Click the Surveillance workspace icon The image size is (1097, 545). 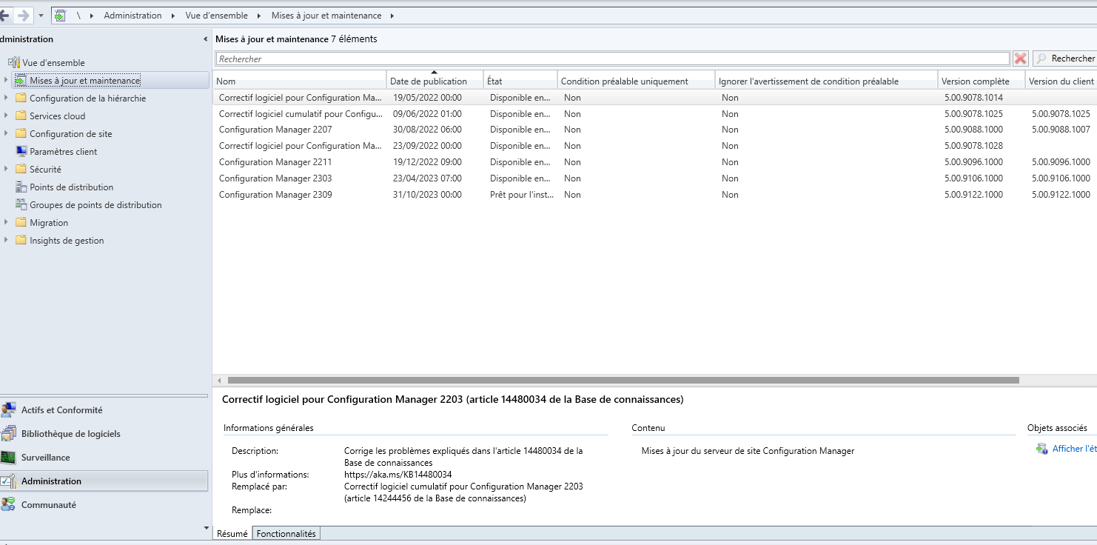point(8,458)
